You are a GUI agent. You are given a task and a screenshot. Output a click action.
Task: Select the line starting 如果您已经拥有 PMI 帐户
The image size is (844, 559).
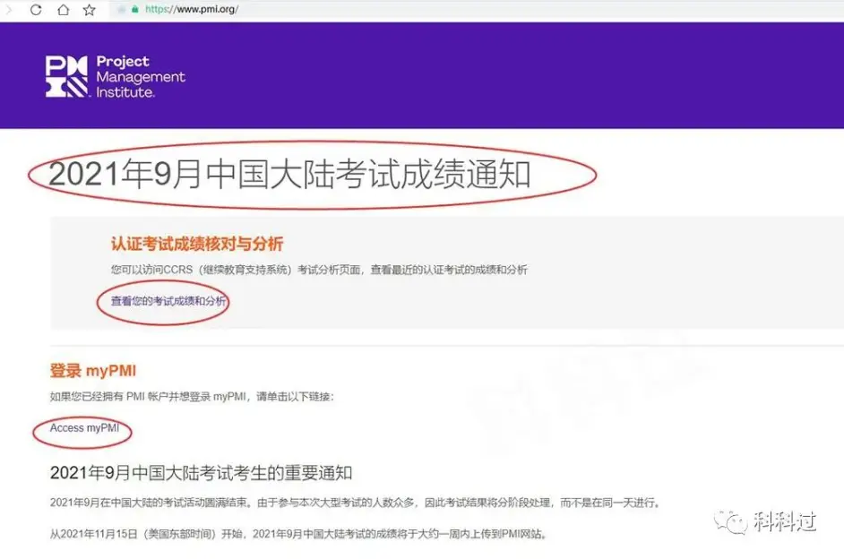[192, 397]
